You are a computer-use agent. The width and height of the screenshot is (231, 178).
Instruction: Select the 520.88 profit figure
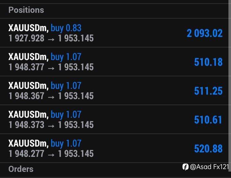(208, 148)
